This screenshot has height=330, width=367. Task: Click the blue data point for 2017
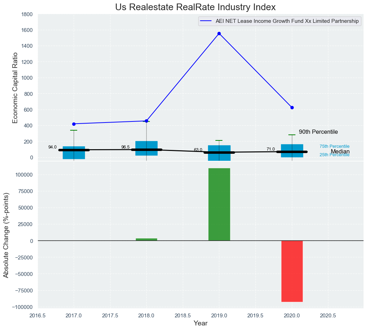(x=74, y=124)
